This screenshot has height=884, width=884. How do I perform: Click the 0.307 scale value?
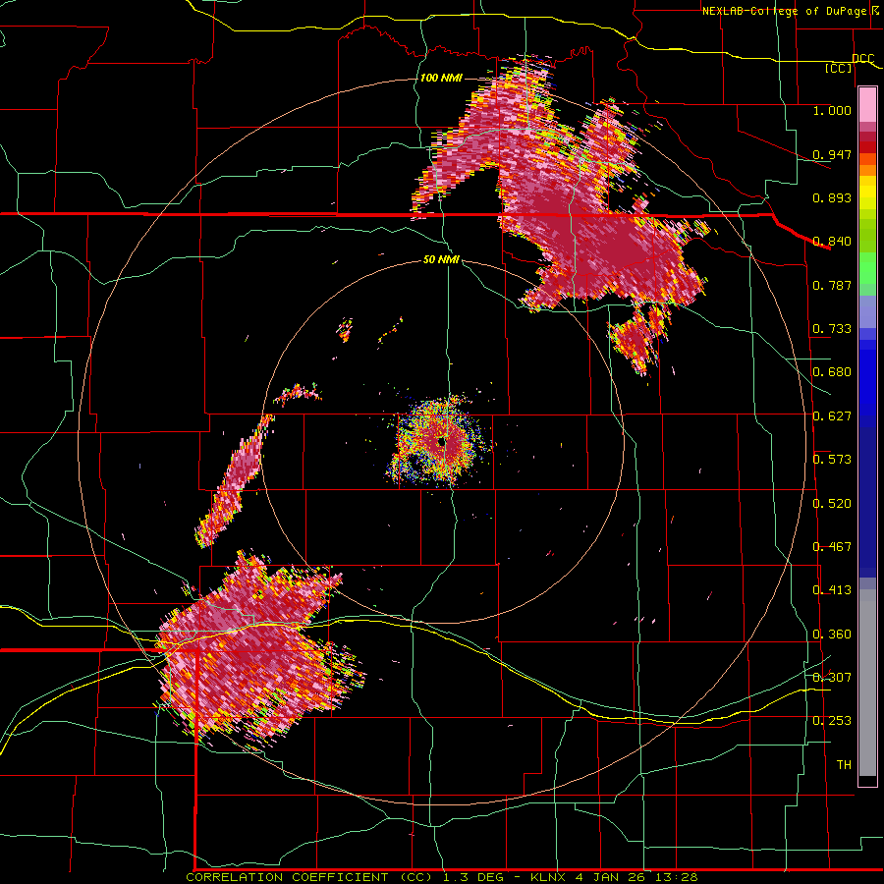832,677
